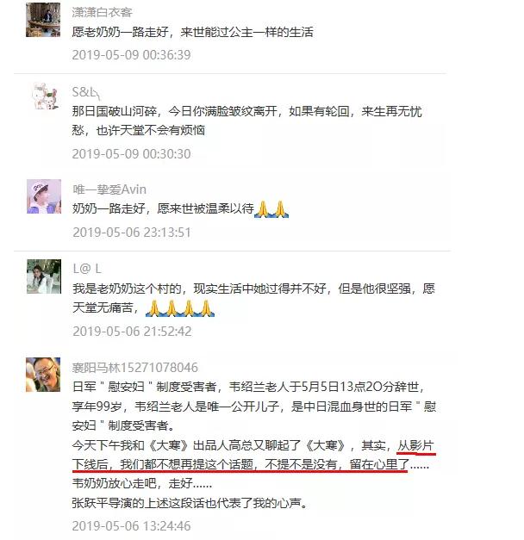Click username L@ L
The image size is (524, 540).
point(87,269)
